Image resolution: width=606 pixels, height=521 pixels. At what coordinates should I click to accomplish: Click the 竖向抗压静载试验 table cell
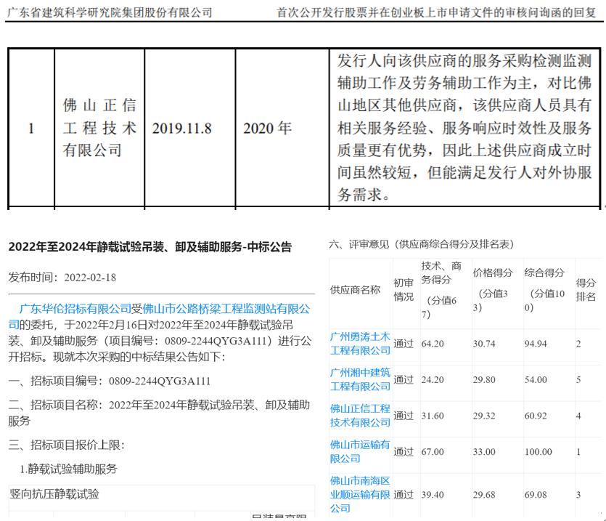tap(54, 494)
